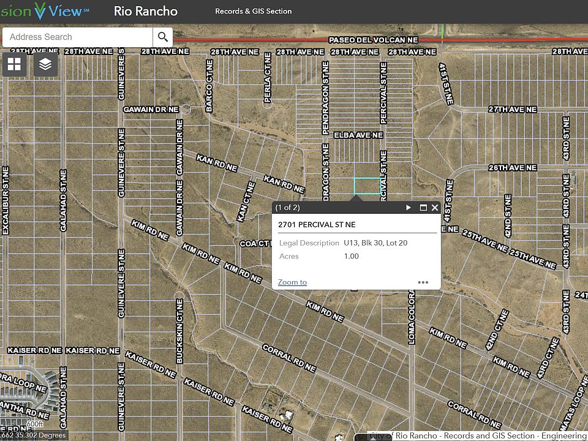This screenshot has width=588, height=441.
Task: Close the 2701 Percival St popup
Action: (x=435, y=208)
